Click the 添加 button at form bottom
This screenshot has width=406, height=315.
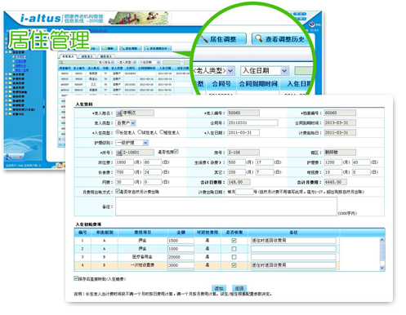coord(219,288)
